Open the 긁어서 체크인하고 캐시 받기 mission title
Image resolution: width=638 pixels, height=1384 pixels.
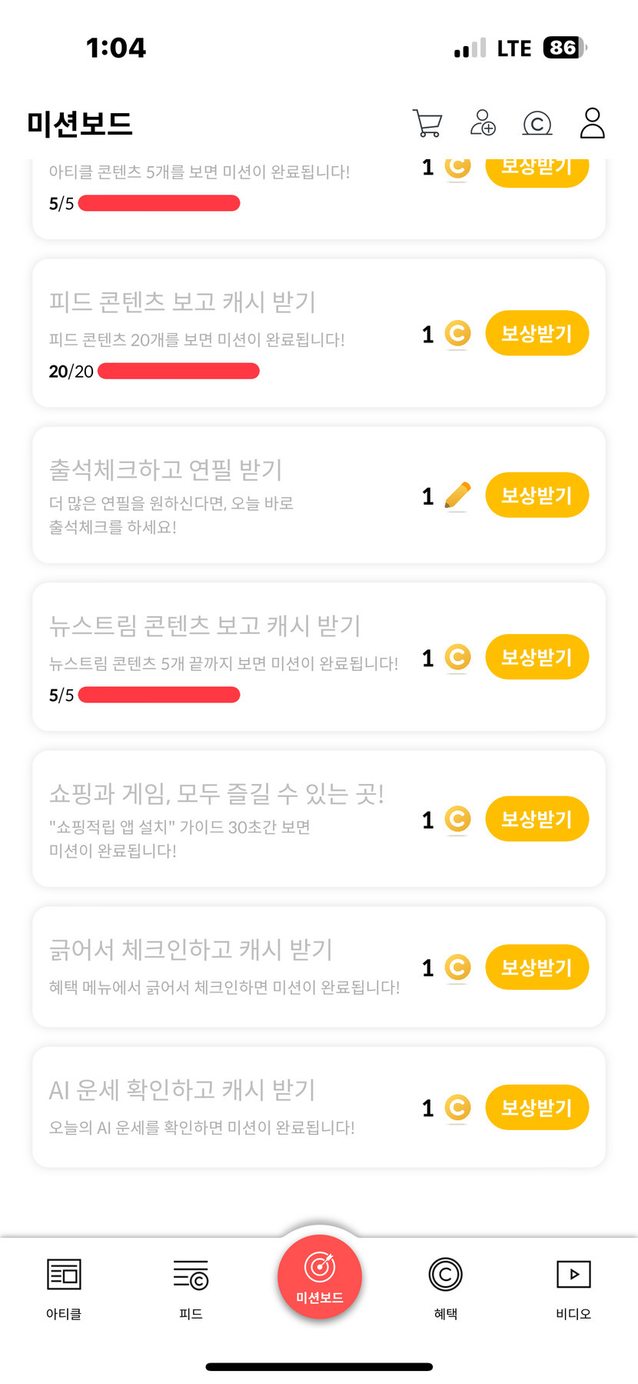point(191,950)
